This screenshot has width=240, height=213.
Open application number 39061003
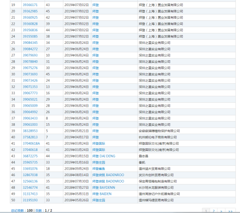tap(30, 125)
